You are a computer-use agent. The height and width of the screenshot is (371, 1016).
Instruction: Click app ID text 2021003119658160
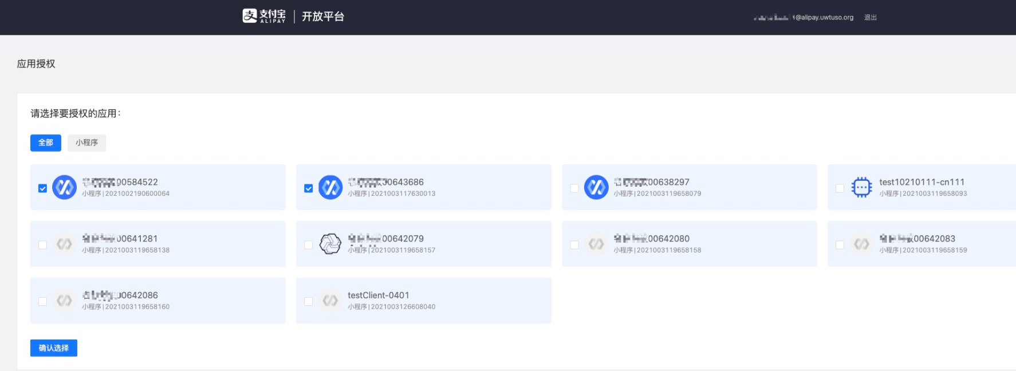point(137,307)
